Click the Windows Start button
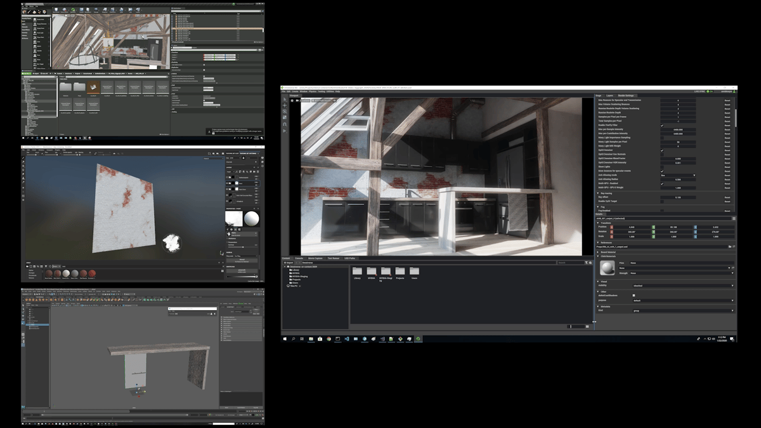The image size is (761, 428). click(283, 339)
